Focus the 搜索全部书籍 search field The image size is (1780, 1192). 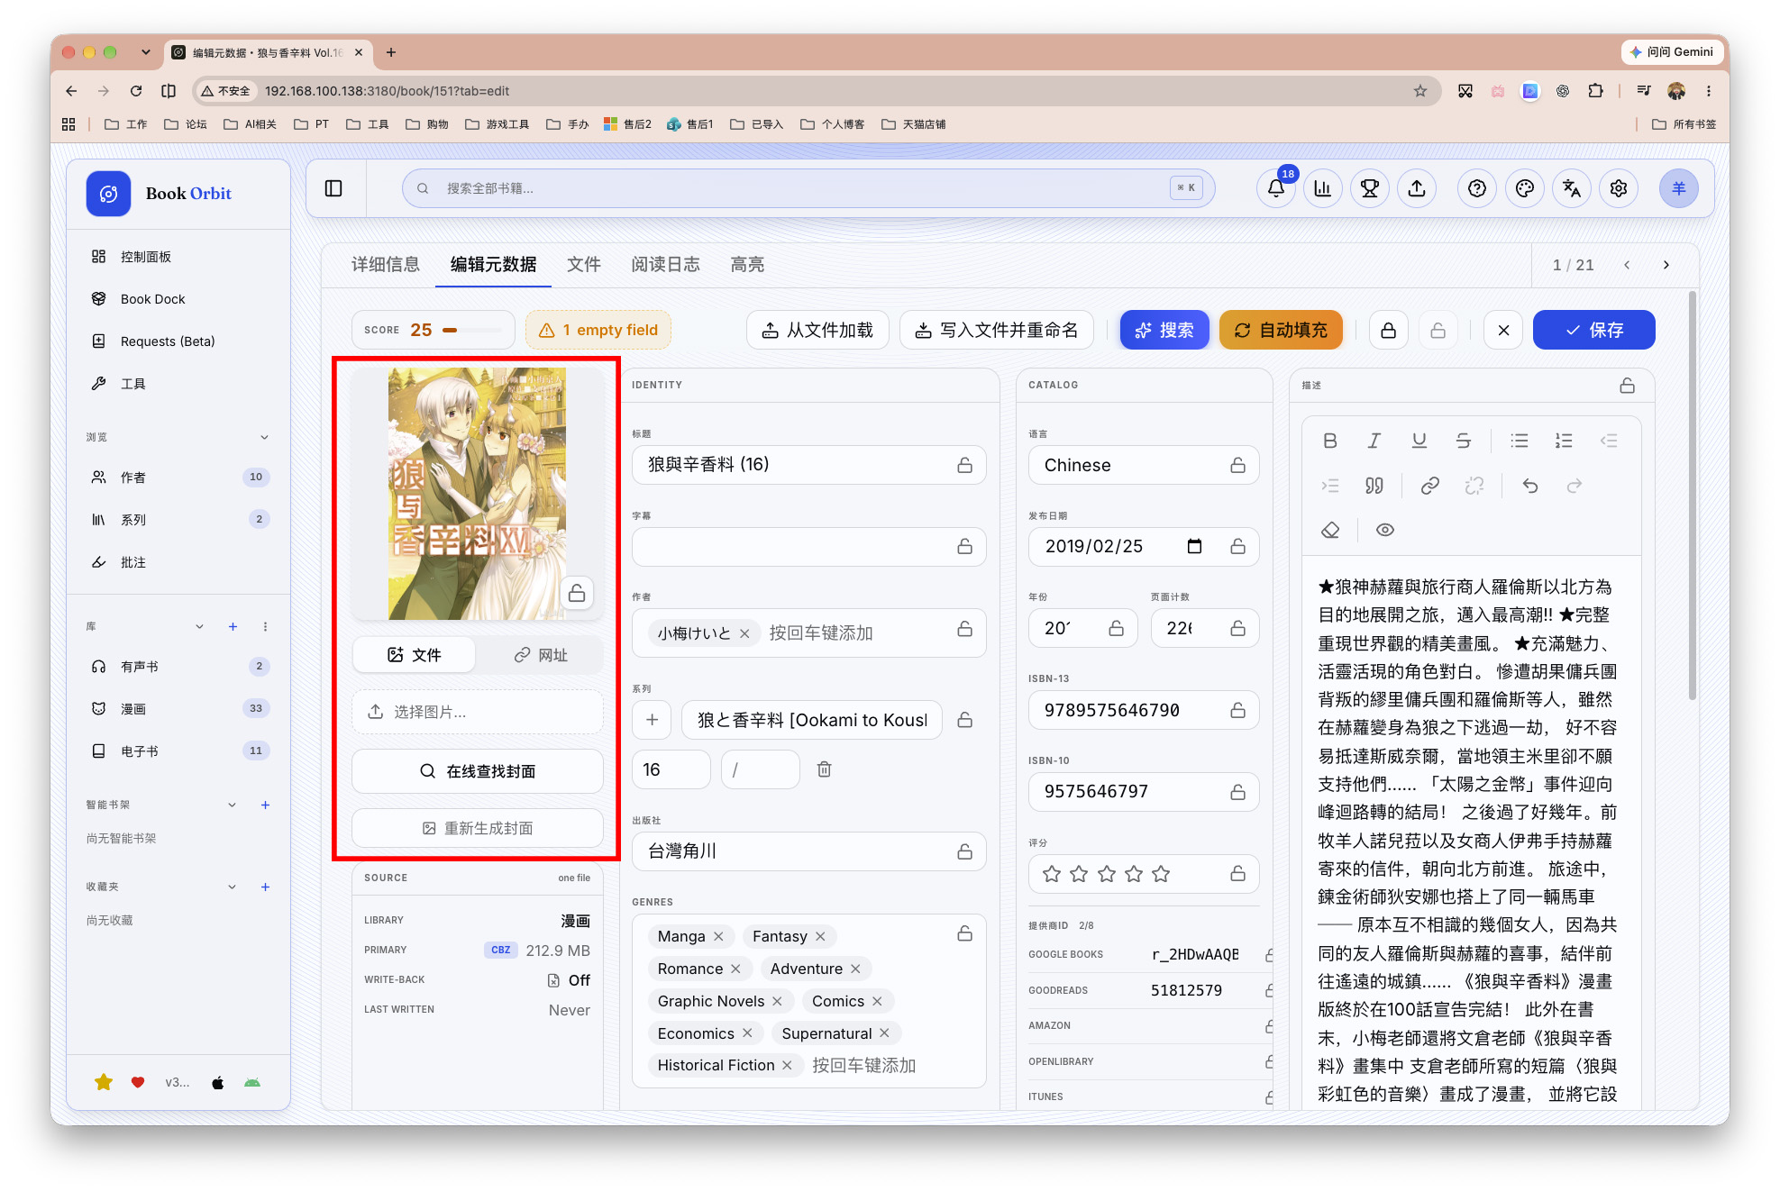(x=808, y=188)
